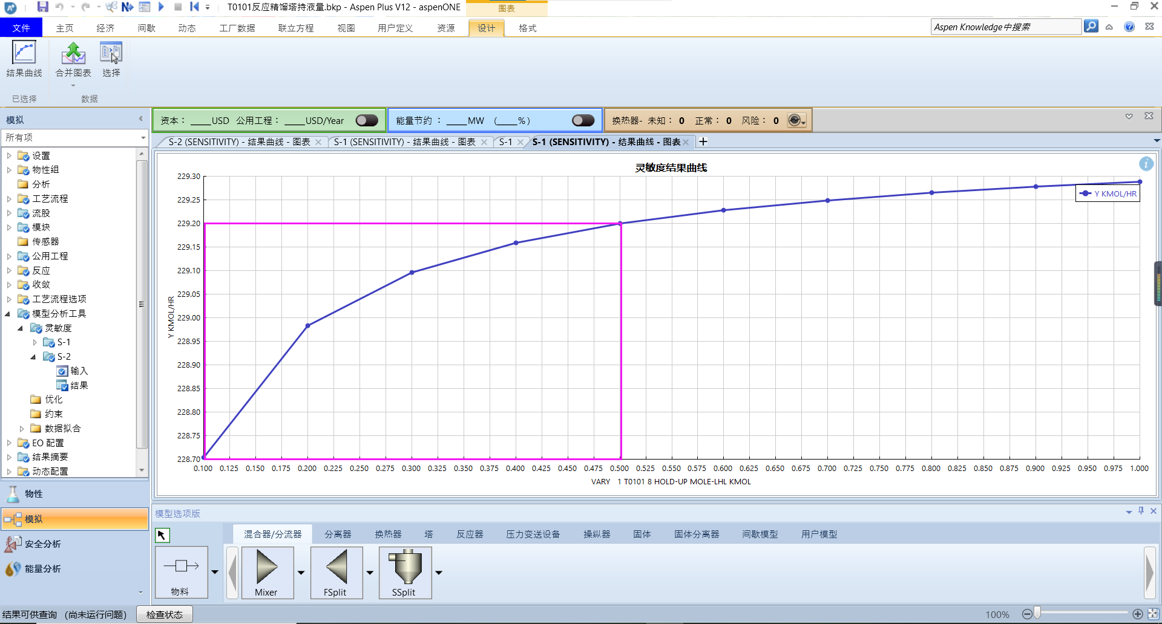Switch to the 动态 ribbon tab

tap(187, 28)
